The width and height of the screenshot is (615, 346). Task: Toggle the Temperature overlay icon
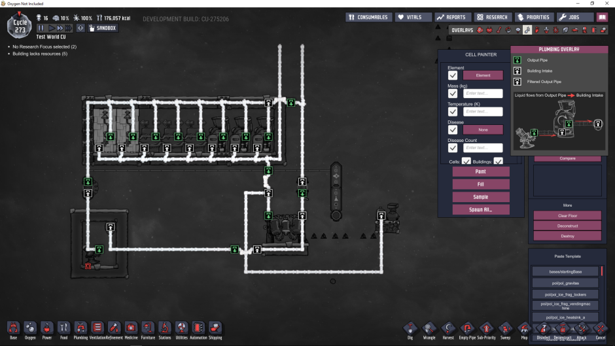tap(499, 30)
